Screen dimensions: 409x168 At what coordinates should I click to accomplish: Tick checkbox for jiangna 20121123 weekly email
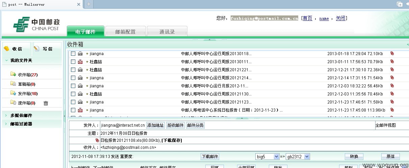point(73,102)
